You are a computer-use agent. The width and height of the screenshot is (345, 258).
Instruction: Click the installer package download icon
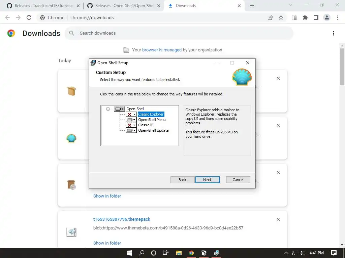tap(71, 185)
